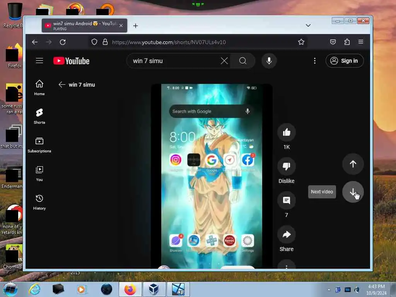396x297 pixels.
Task: Go to previous video up arrow
Action: (x=353, y=164)
